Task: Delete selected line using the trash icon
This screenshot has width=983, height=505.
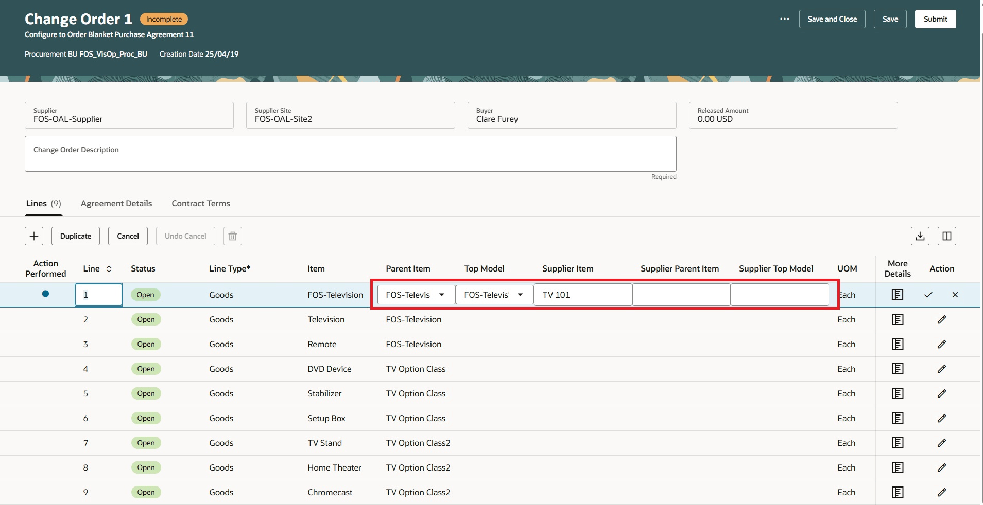Action: pyautogui.click(x=232, y=236)
